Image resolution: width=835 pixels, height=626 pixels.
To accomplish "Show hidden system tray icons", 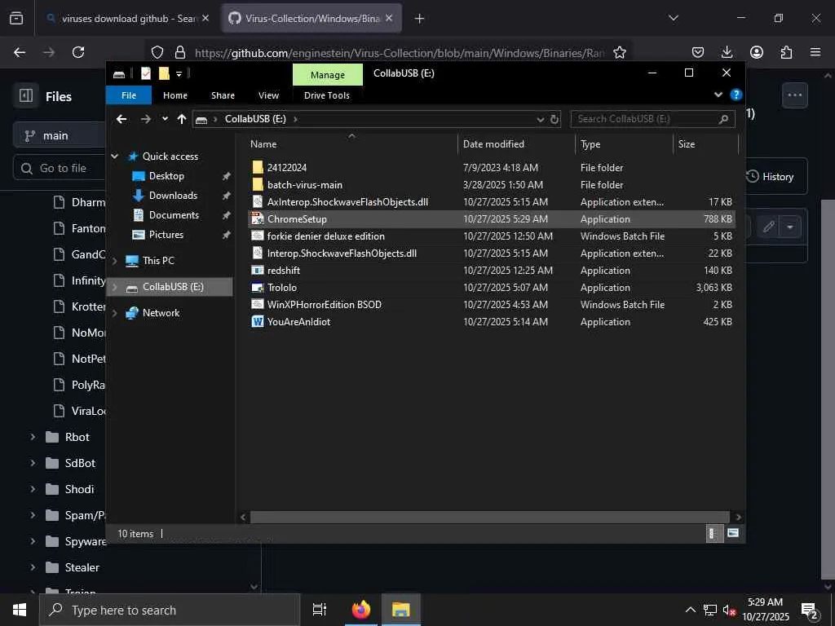I will (x=690, y=610).
